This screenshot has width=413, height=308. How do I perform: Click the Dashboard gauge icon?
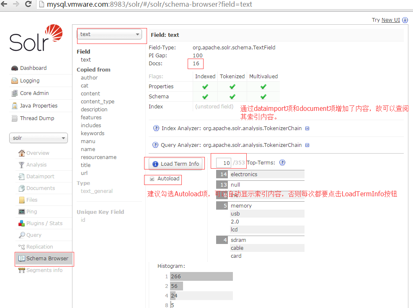pos(15,68)
